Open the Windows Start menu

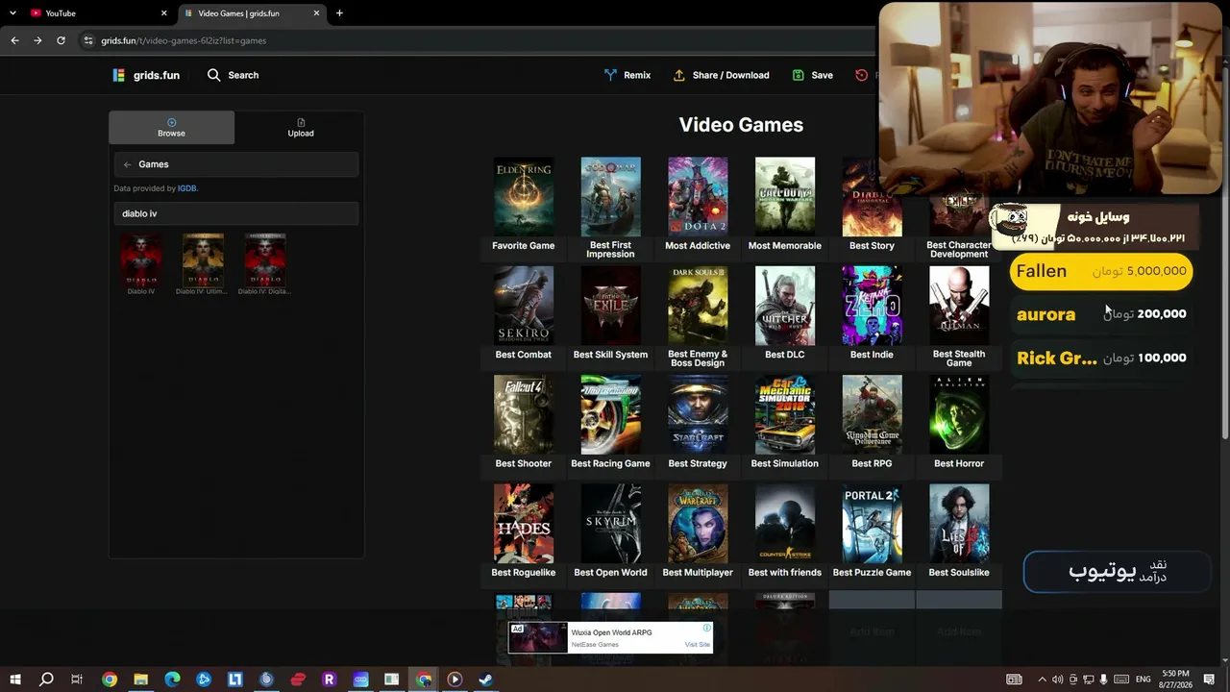pos(15,680)
